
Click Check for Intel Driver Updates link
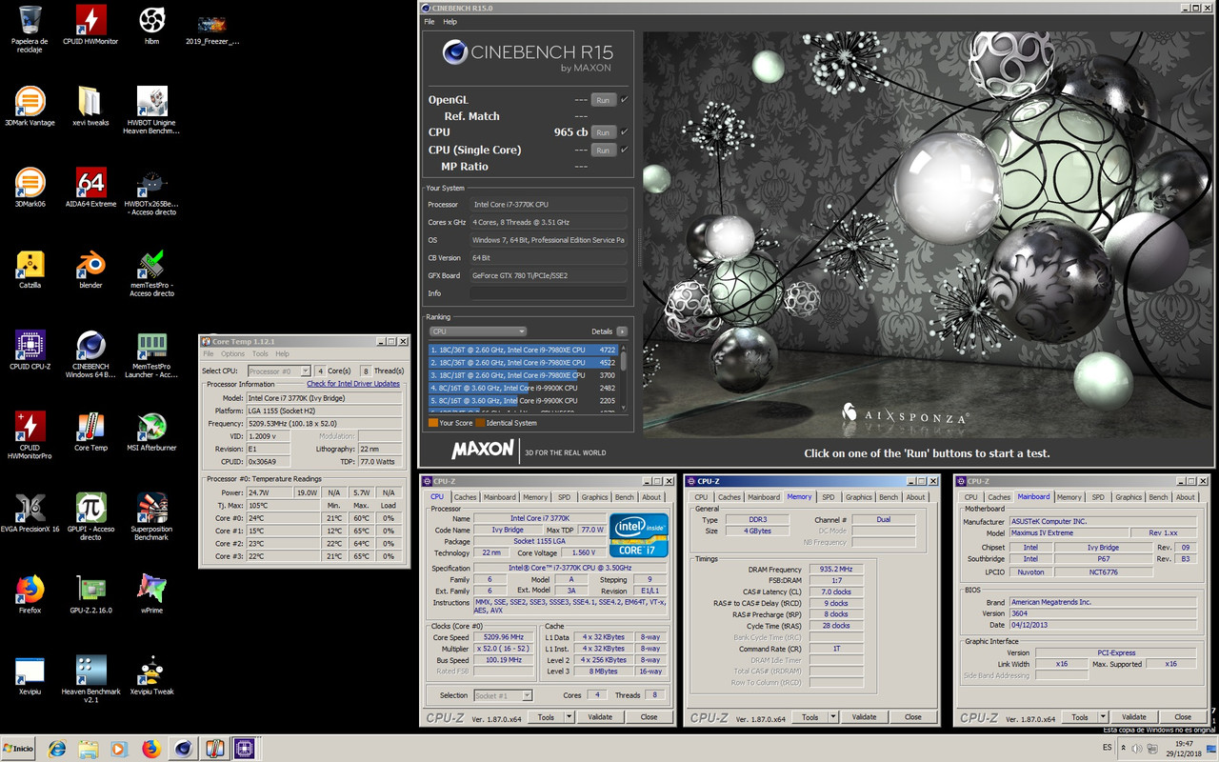coord(352,384)
